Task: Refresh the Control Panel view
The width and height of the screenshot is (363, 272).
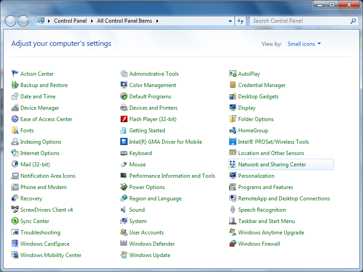Action: 240,21
